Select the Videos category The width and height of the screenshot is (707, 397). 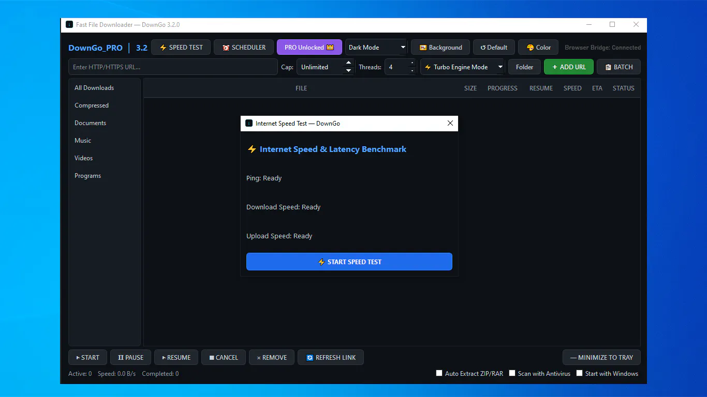tap(105, 158)
